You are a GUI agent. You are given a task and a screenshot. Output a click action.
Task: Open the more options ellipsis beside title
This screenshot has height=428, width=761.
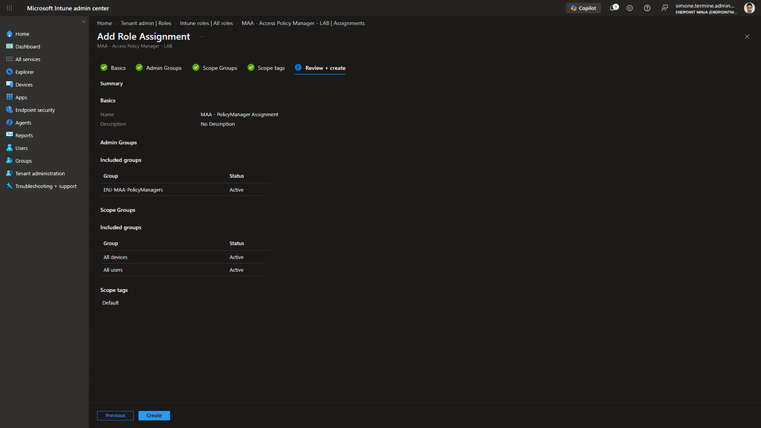click(202, 36)
